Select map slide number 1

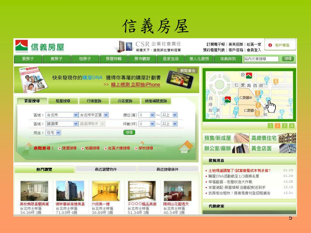click(270, 126)
